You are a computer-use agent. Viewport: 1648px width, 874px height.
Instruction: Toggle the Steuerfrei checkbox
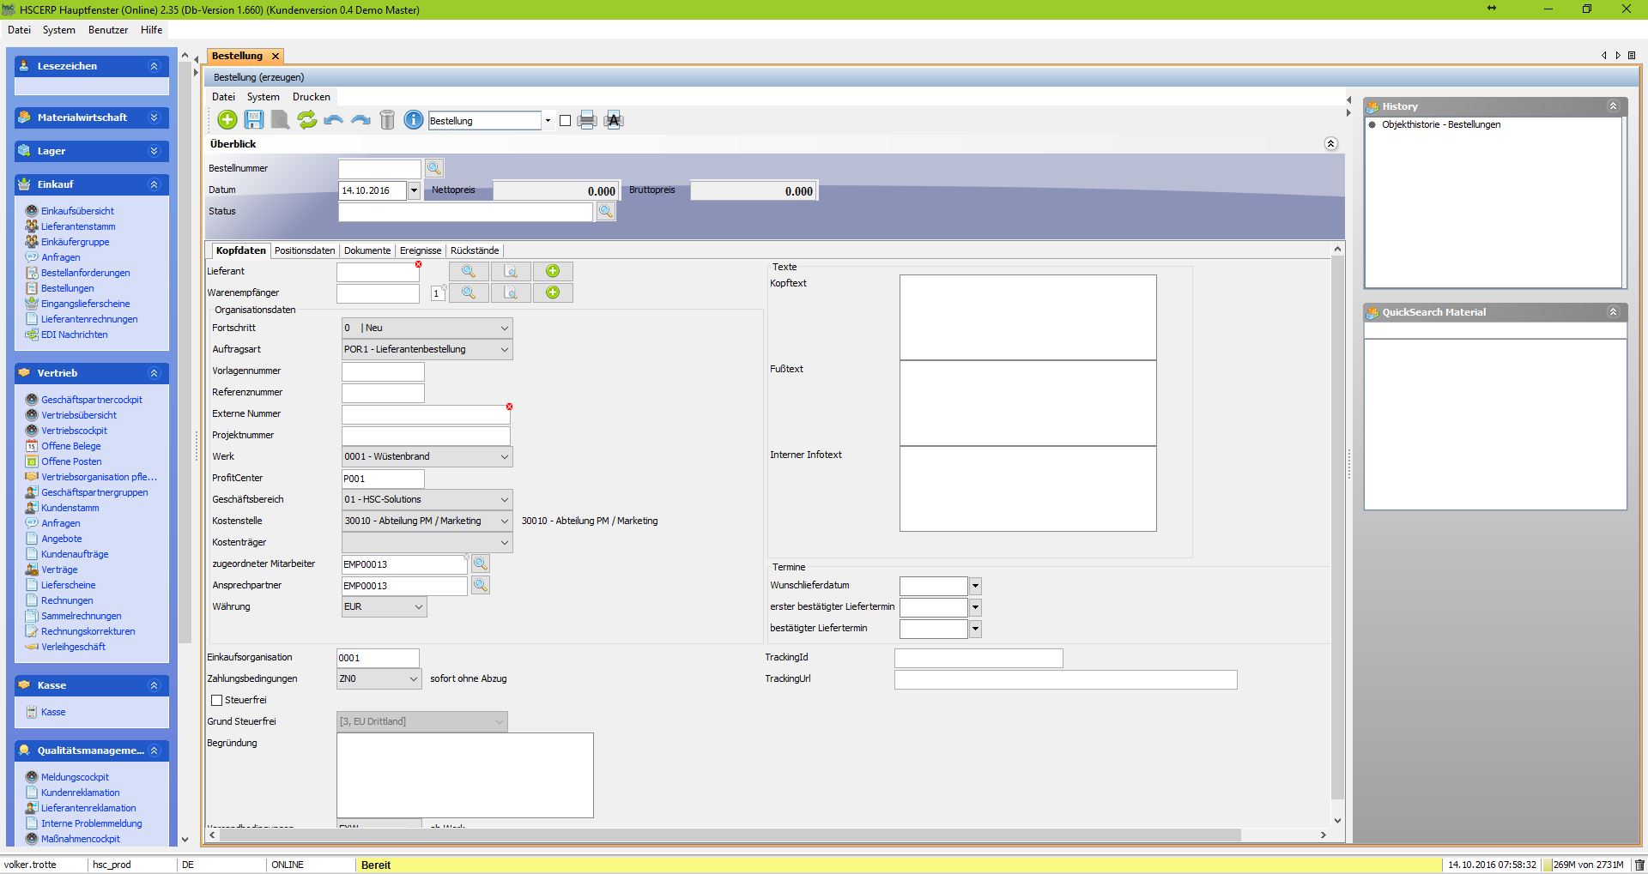point(217,700)
